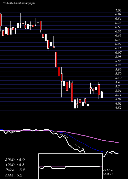Click the 5.3 price axis label
Image resolution: width=128 pixels, height=179 pixels.
coord(118,86)
